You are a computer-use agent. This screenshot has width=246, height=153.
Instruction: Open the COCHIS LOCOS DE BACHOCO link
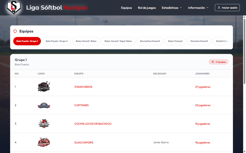93,124
